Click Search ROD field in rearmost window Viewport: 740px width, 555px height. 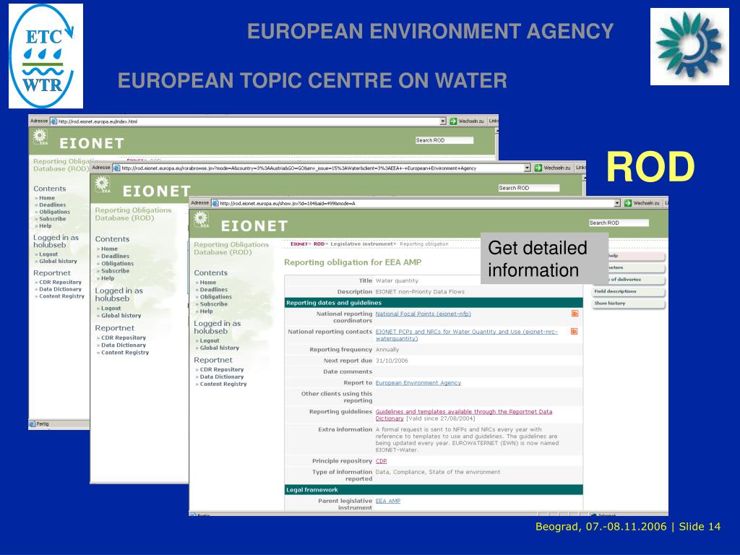(444, 140)
